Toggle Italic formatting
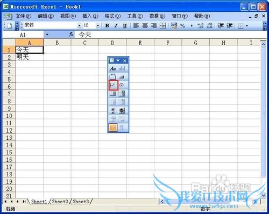Viewport: 269px width, 214px height. point(116,26)
